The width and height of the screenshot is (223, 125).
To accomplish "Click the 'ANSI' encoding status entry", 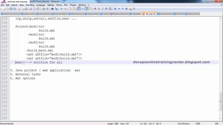I will tap(198, 124).
